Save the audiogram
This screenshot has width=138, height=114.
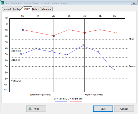pyautogui.click(x=103, y=109)
